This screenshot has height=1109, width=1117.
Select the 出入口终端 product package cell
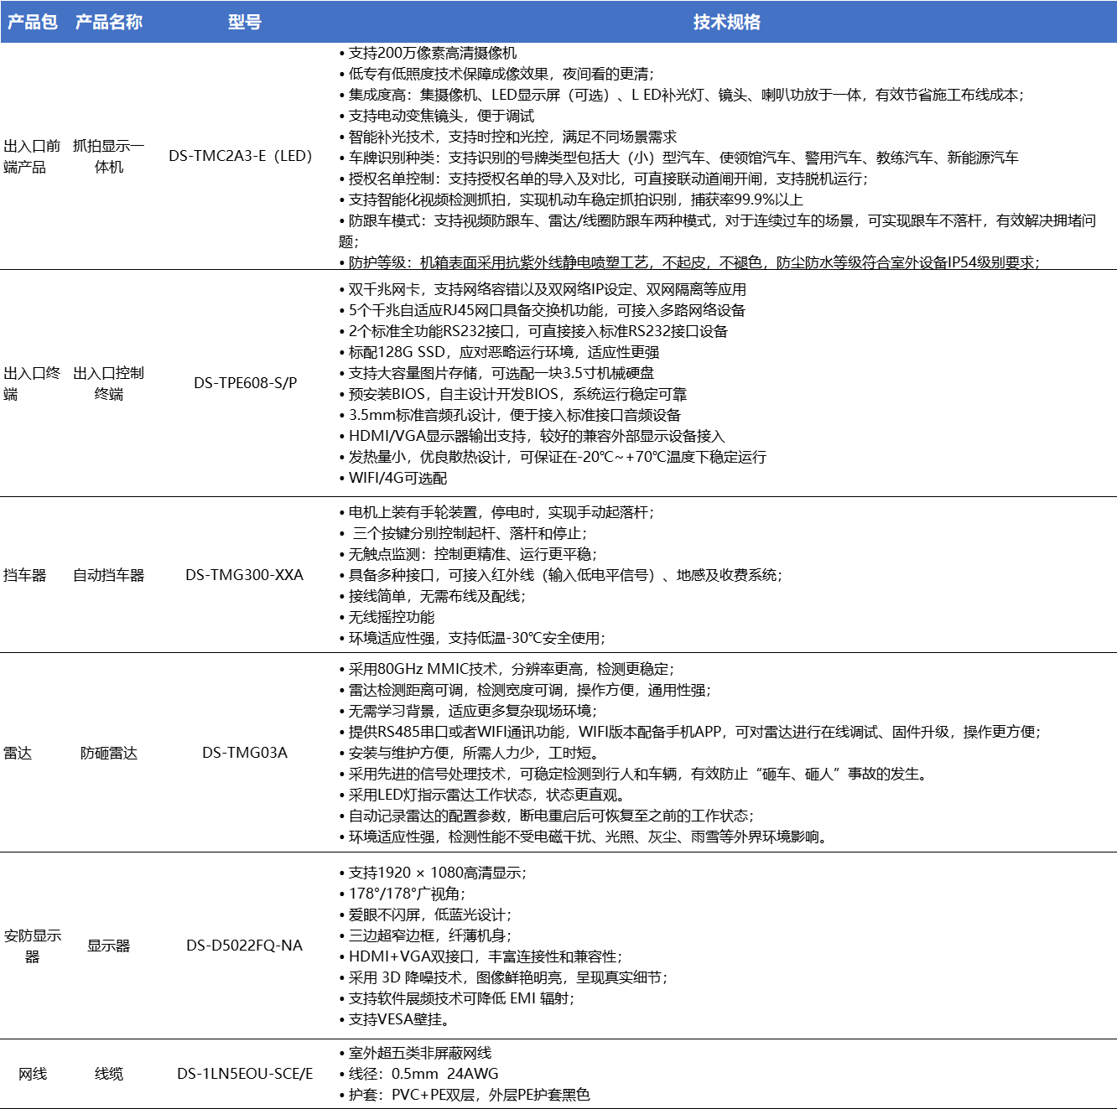pos(32,384)
